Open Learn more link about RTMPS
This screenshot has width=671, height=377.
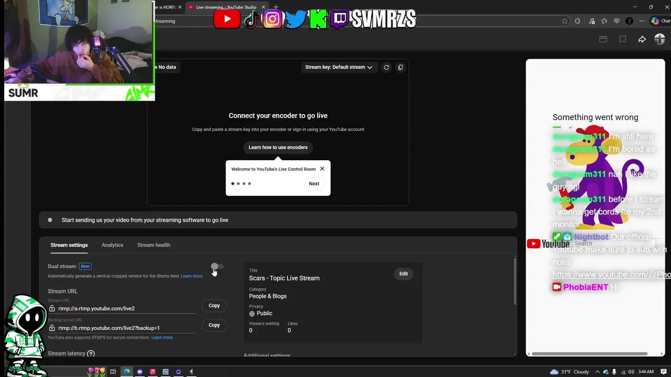point(162,338)
